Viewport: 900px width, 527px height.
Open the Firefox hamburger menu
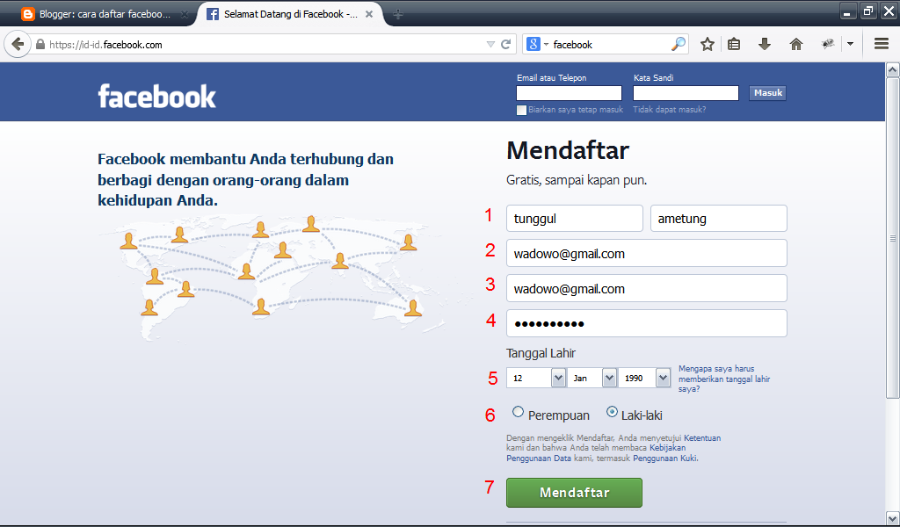point(881,43)
